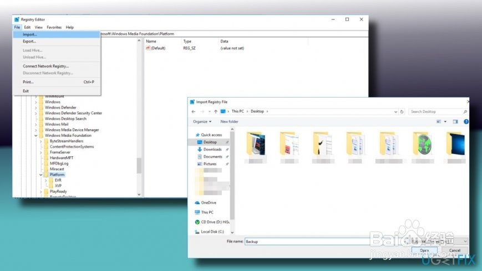Screen dimensions: 482x271
Task: Select Pictures in the navigation pane
Action: pos(210,164)
